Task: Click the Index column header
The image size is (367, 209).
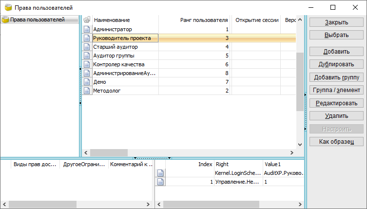Action: [x=190, y=164]
